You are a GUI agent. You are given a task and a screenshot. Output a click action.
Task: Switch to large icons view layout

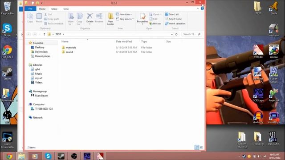(x=201, y=147)
